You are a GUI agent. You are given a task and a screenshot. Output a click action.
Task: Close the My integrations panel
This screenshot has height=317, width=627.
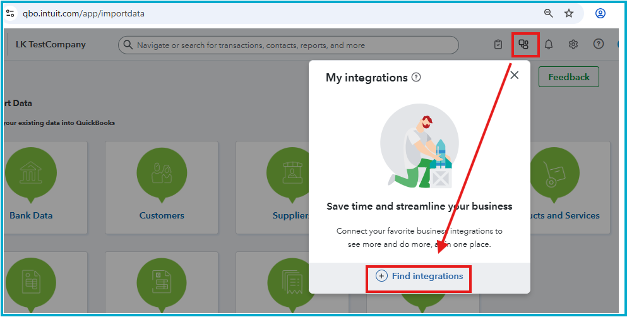[515, 75]
